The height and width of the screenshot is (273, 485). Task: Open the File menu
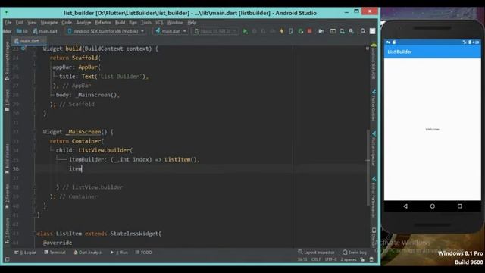8,23
